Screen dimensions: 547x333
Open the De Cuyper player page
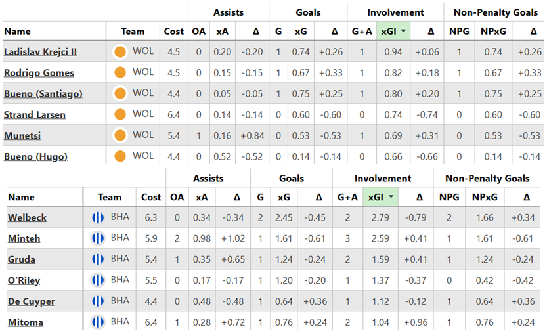(x=31, y=301)
